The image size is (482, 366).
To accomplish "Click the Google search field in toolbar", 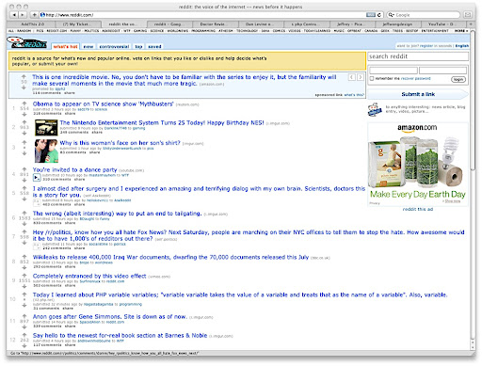I will tap(424, 15).
